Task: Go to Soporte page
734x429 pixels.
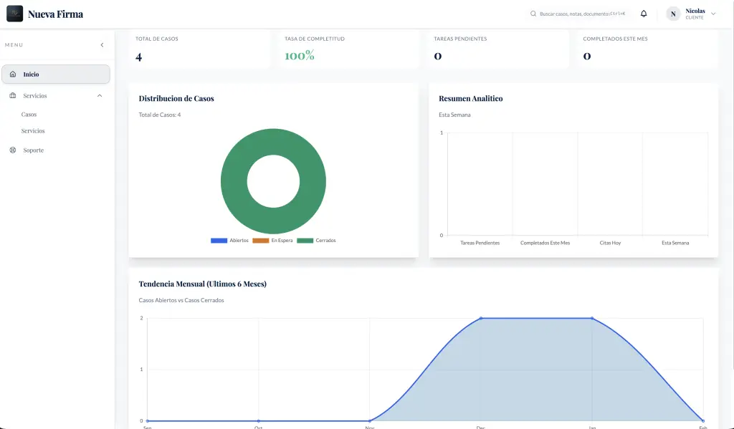Action: click(33, 150)
